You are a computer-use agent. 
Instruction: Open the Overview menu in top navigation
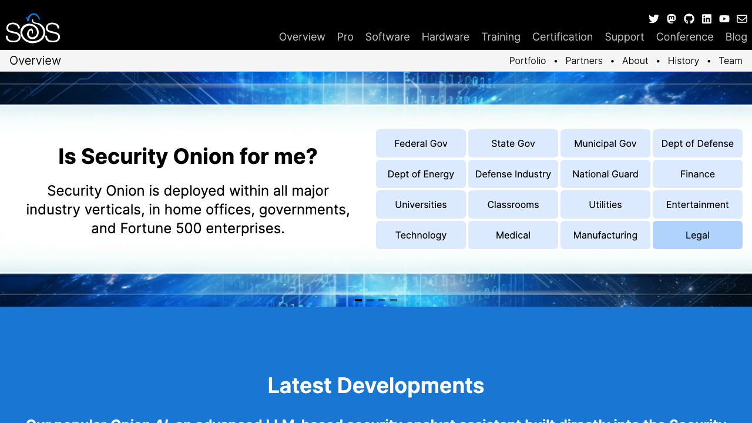(x=302, y=37)
